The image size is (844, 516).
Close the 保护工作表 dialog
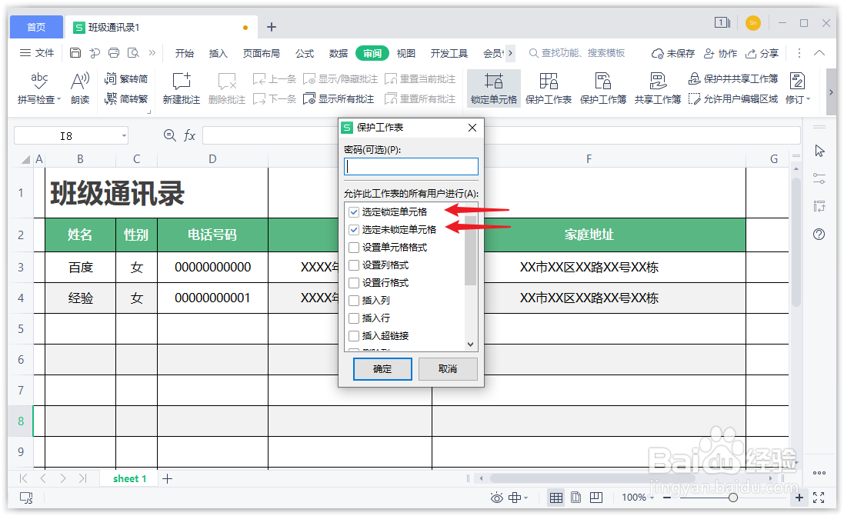(x=472, y=128)
